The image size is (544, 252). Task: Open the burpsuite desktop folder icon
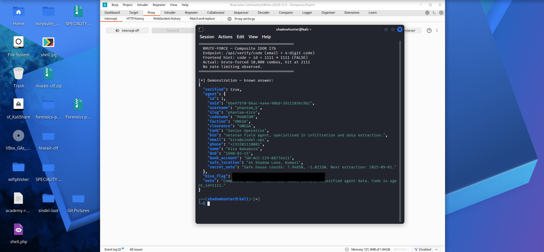[x=48, y=12]
